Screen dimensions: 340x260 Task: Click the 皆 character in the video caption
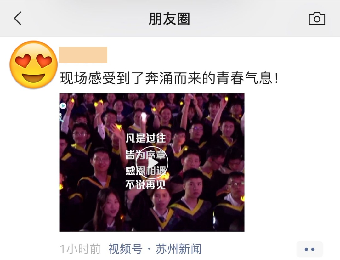coord(130,155)
